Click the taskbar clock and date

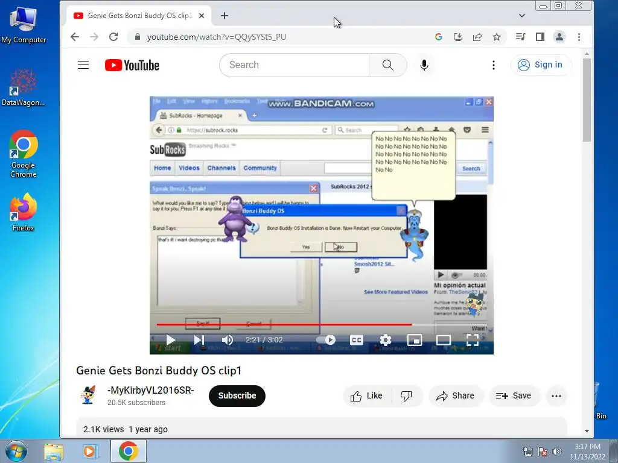tap(587, 452)
